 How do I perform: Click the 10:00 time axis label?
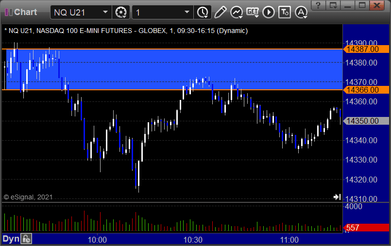[x=97, y=240]
